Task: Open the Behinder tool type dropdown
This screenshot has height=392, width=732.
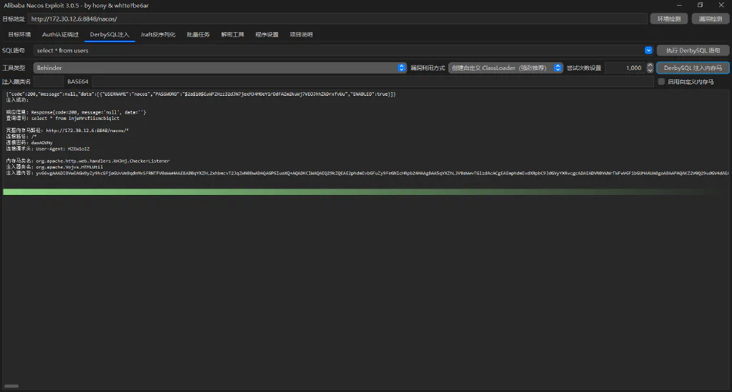Action: (x=219, y=68)
